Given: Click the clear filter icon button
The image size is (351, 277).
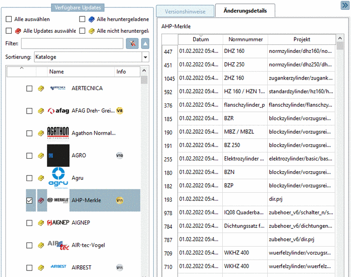Looking at the screenshot, I should (132, 44).
